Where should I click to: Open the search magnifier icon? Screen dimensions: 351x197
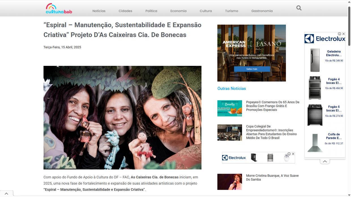pos(299,8)
